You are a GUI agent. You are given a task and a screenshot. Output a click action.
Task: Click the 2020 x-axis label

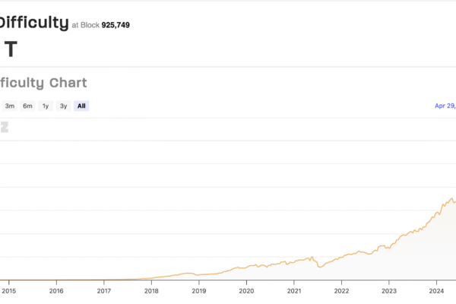246,290
